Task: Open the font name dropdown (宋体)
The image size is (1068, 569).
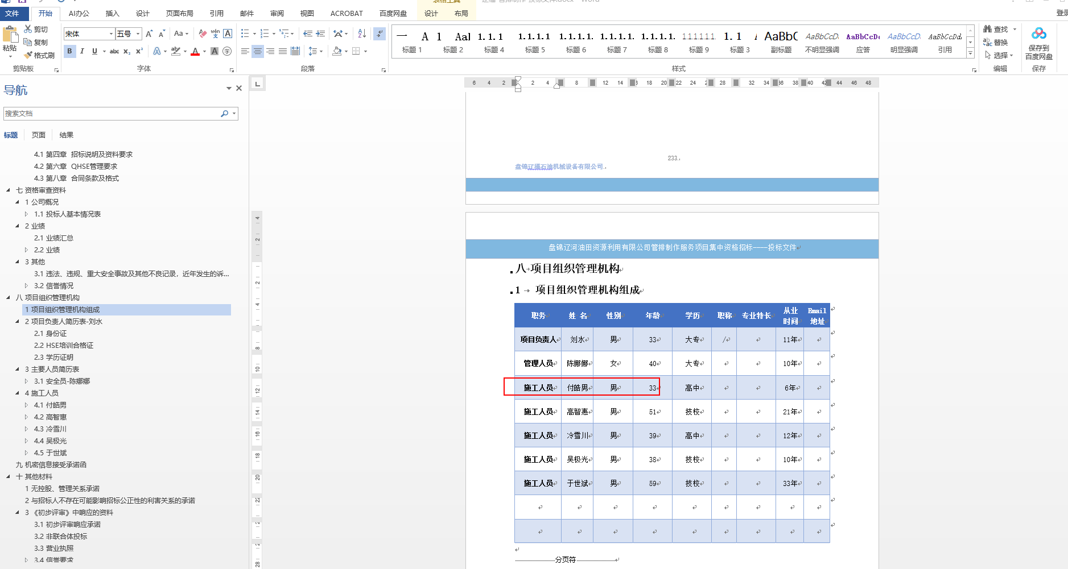Action: [111, 34]
